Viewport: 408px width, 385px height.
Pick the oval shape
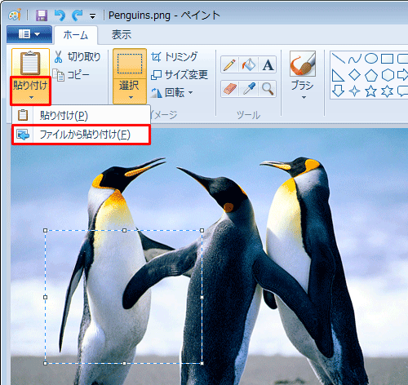click(x=371, y=59)
